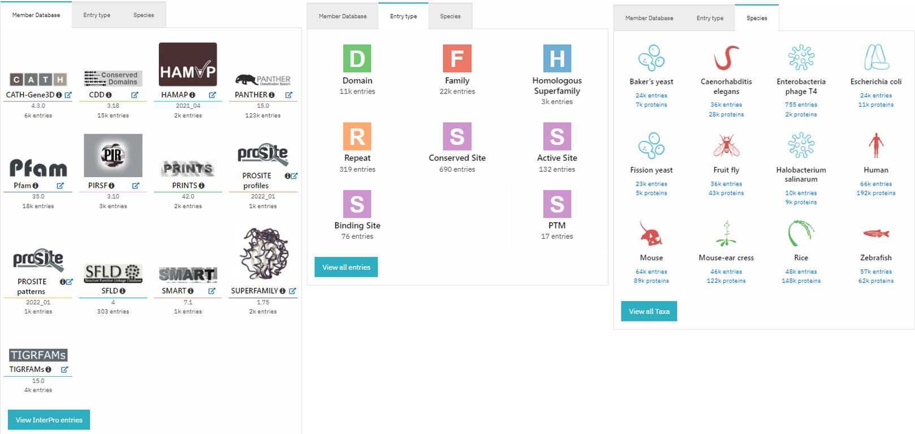
Task: Open Member Database tab in right panel
Action: (649, 18)
